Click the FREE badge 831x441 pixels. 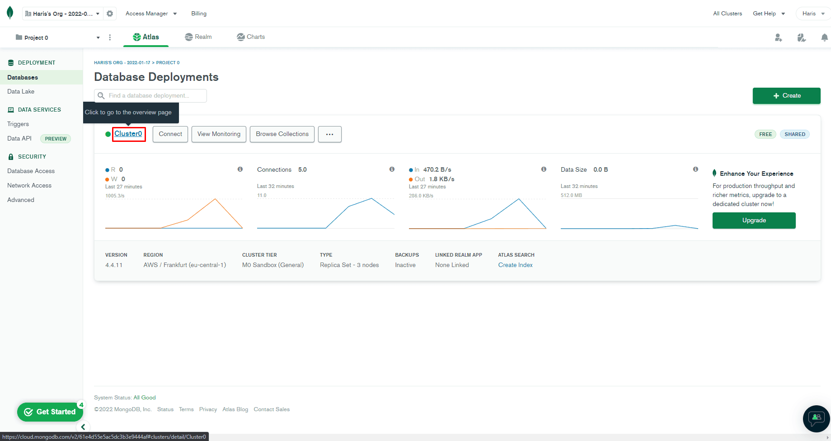click(765, 134)
